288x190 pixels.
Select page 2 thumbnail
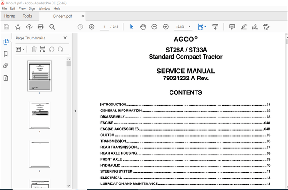(39, 115)
